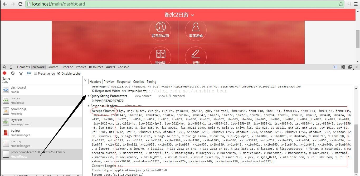Switch to the Sources panel tab
Viewport: 360px width, 176px height.
(53, 67)
